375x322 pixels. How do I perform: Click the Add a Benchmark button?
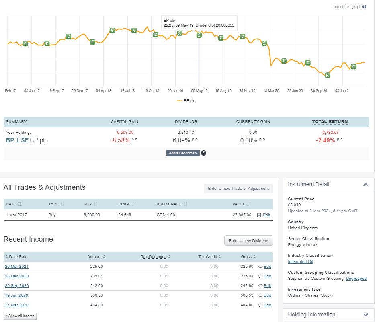pos(183,153)
